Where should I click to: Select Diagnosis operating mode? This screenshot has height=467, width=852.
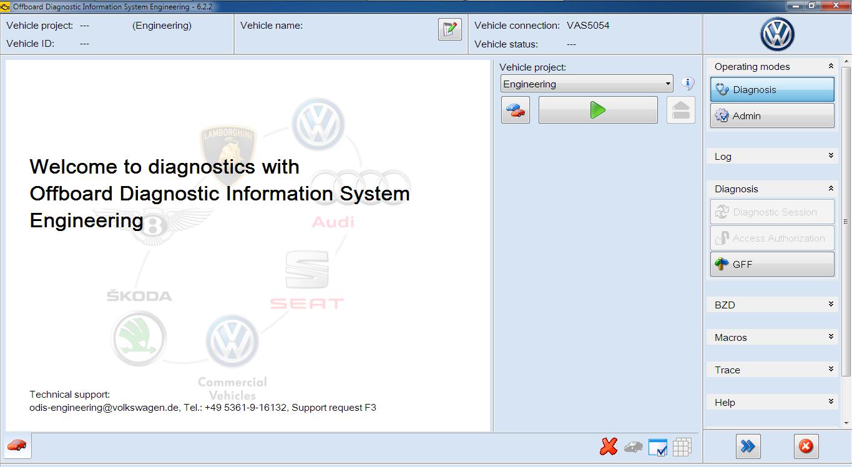772,89
